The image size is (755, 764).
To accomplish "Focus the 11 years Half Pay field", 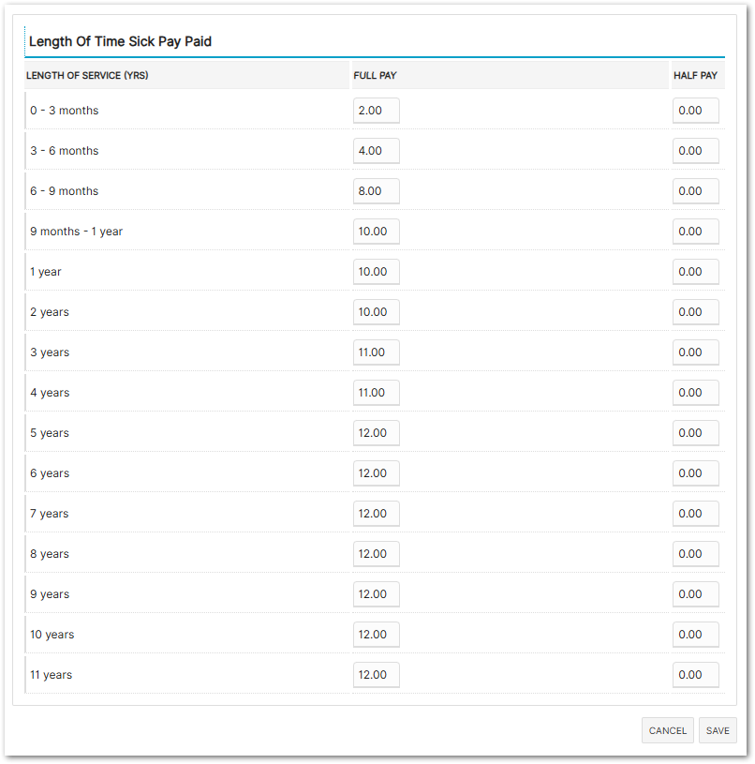I will click(x=696, y=675).
